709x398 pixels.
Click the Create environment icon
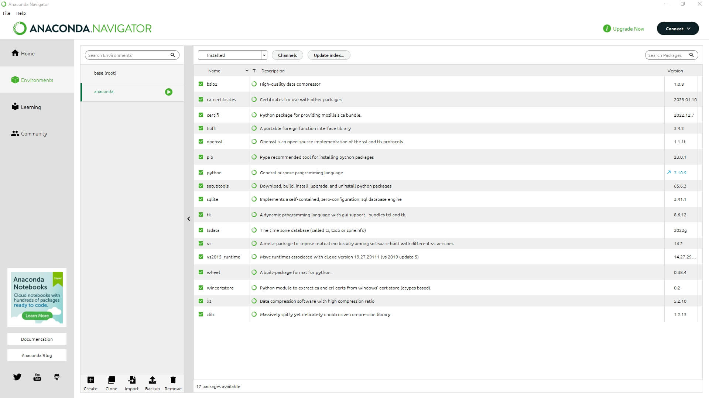click(x=90, y=380)
